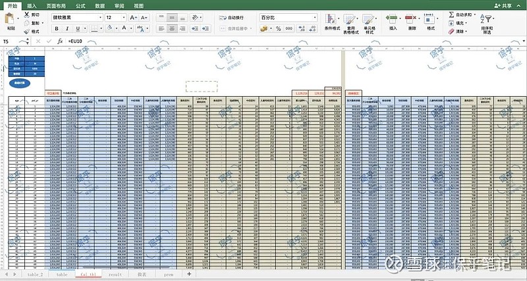Viewport: 527px width, 281px height.
Task: Open Conditional Formatting (条件格式) icon
Action: coord(331,20)
